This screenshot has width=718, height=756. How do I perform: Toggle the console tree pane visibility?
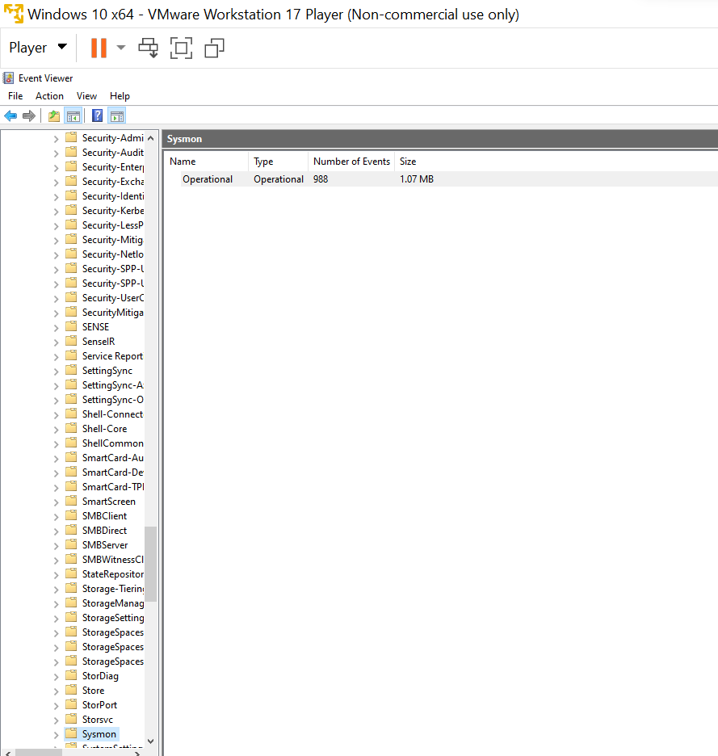click(73, 115)
